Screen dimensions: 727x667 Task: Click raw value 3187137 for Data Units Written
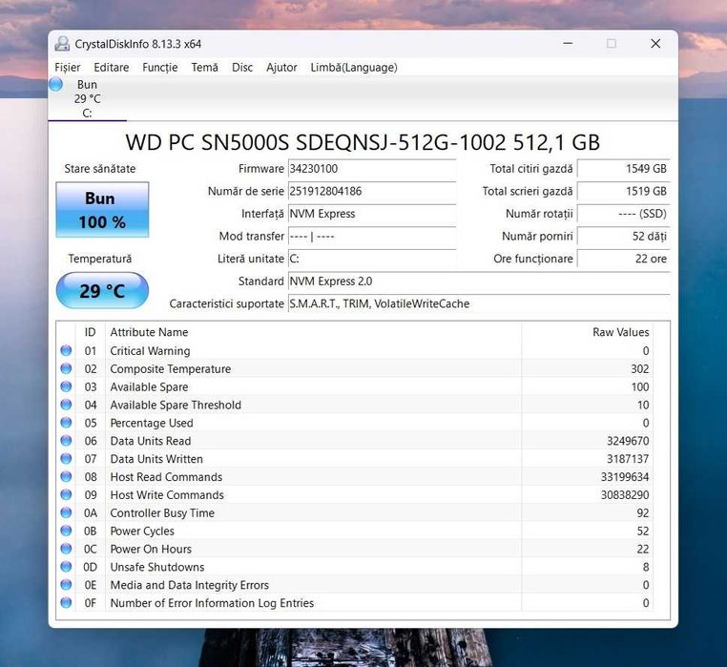(628, 459)
